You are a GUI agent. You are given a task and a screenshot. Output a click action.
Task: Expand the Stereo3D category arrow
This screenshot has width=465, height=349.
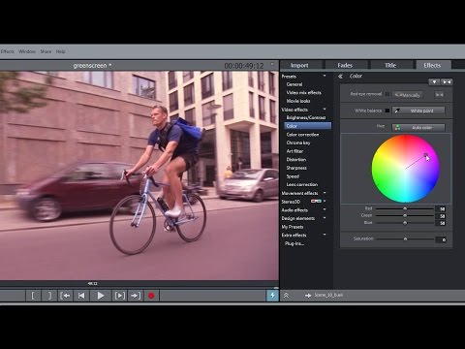(x=325, y=201)
